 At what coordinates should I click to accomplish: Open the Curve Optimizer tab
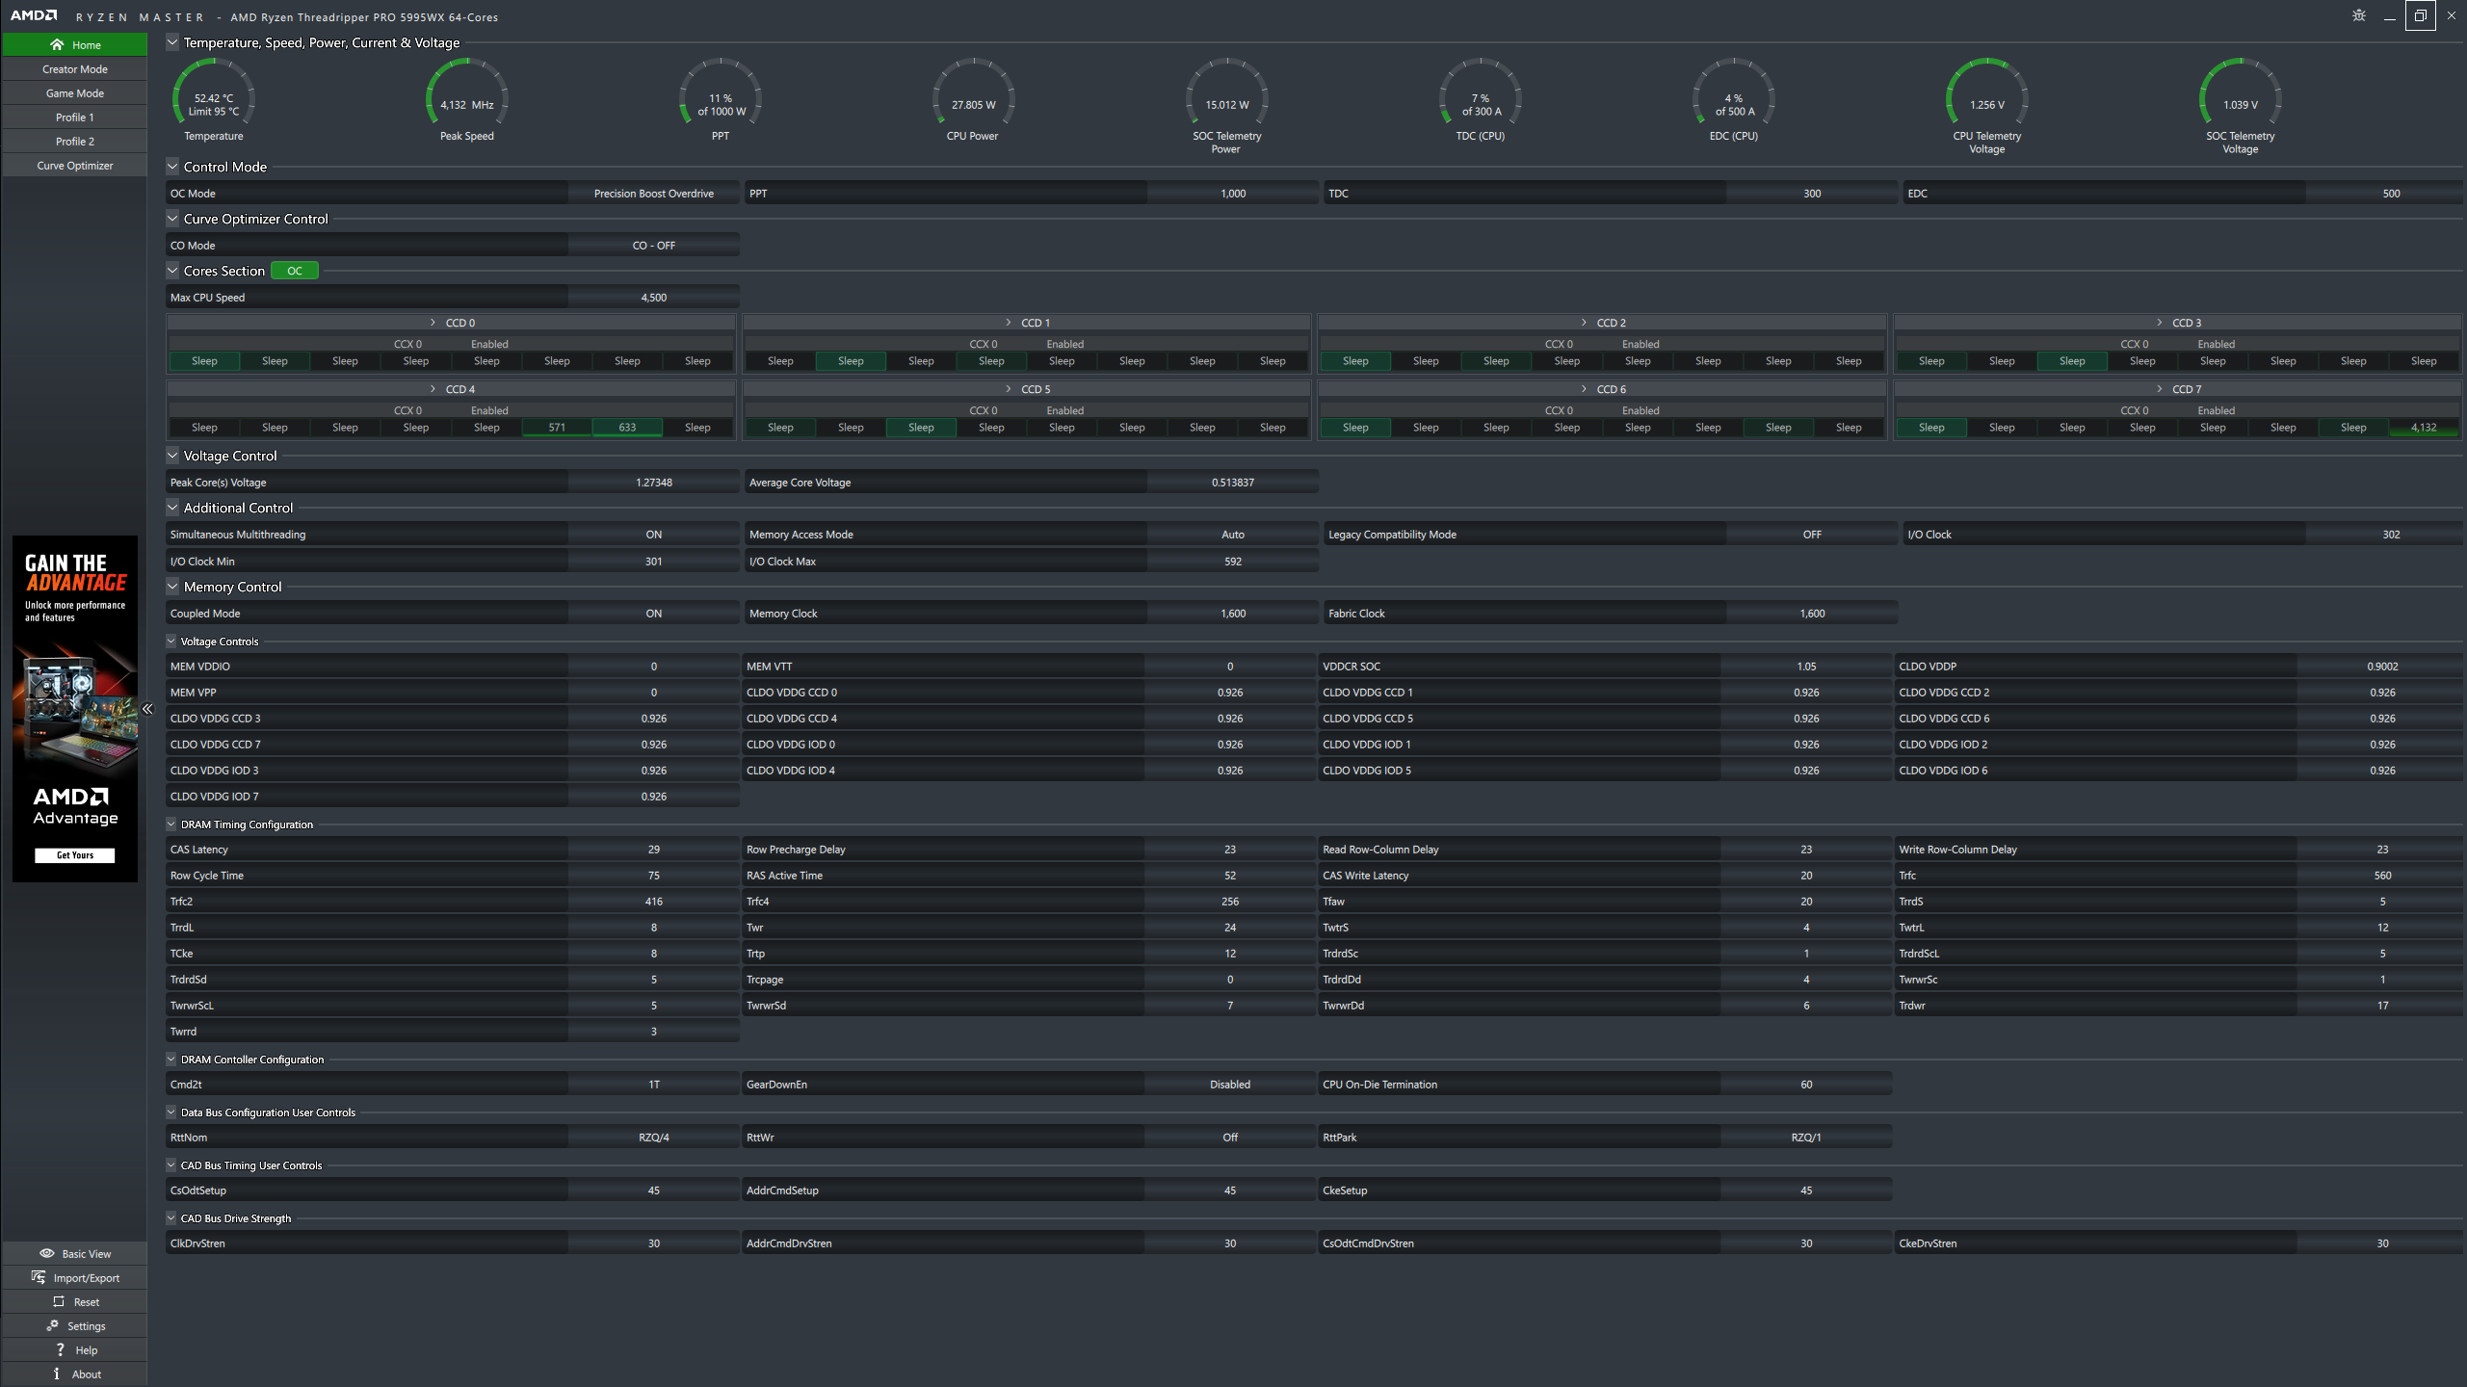click(x=75, y=166)
